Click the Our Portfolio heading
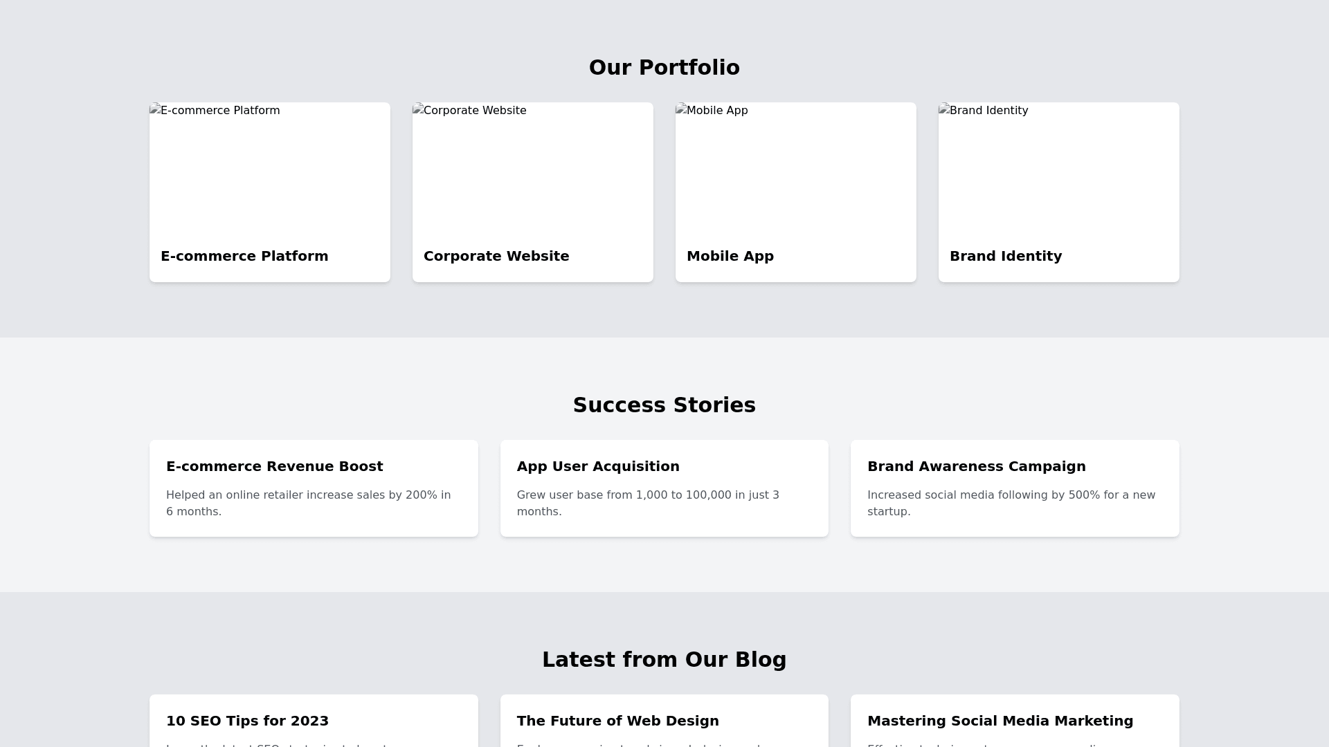Viewport: 1329px width, 747px height. tap(664, 68)
